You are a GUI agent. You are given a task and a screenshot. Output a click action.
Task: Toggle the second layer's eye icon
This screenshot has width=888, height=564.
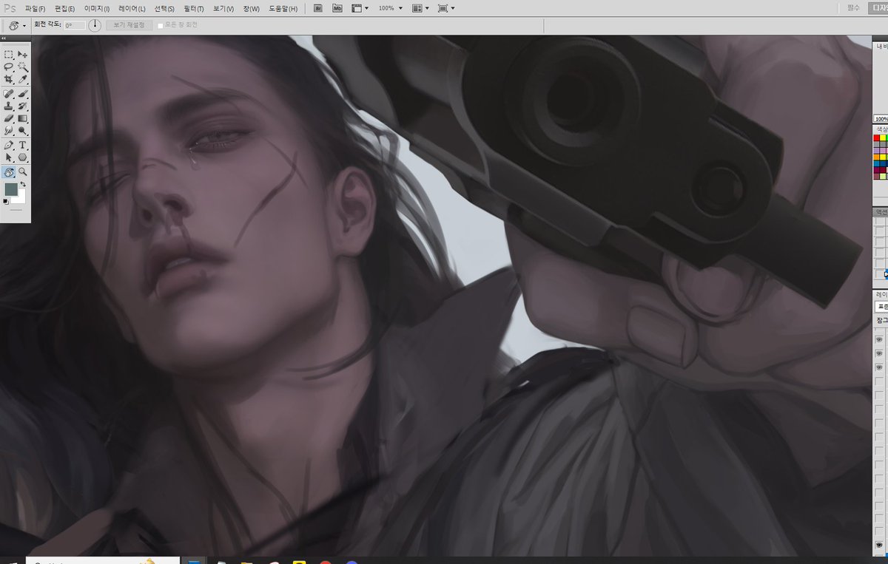[x=880, y=353]
